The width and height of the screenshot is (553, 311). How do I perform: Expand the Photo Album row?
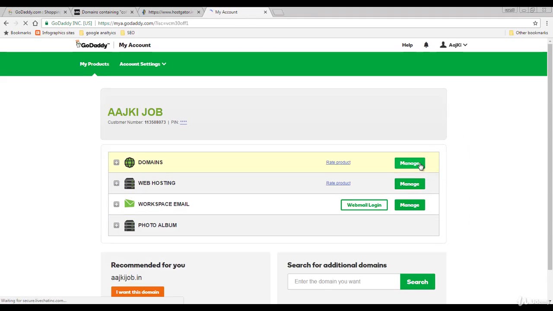tap(116, 225)
